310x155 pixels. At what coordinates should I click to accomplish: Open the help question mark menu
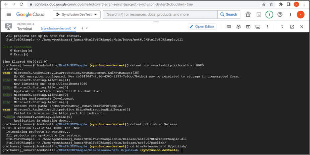tap(280, 15)
